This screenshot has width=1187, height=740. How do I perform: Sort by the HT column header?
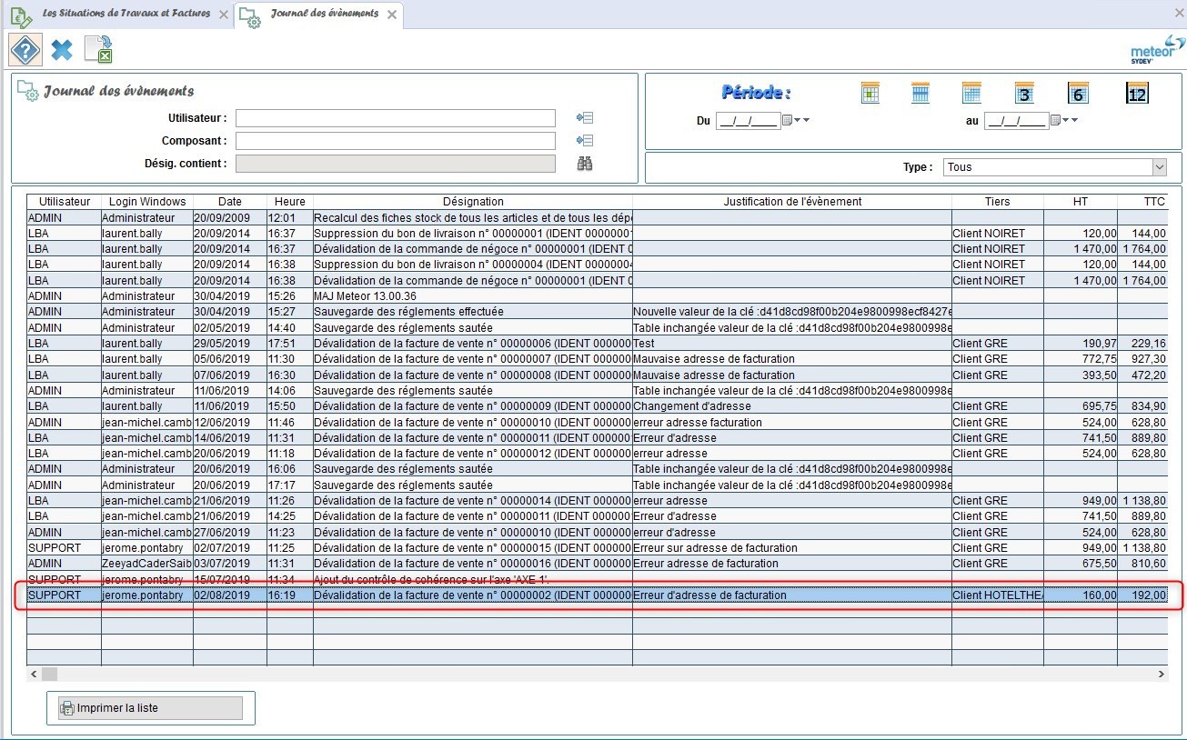1081,202
